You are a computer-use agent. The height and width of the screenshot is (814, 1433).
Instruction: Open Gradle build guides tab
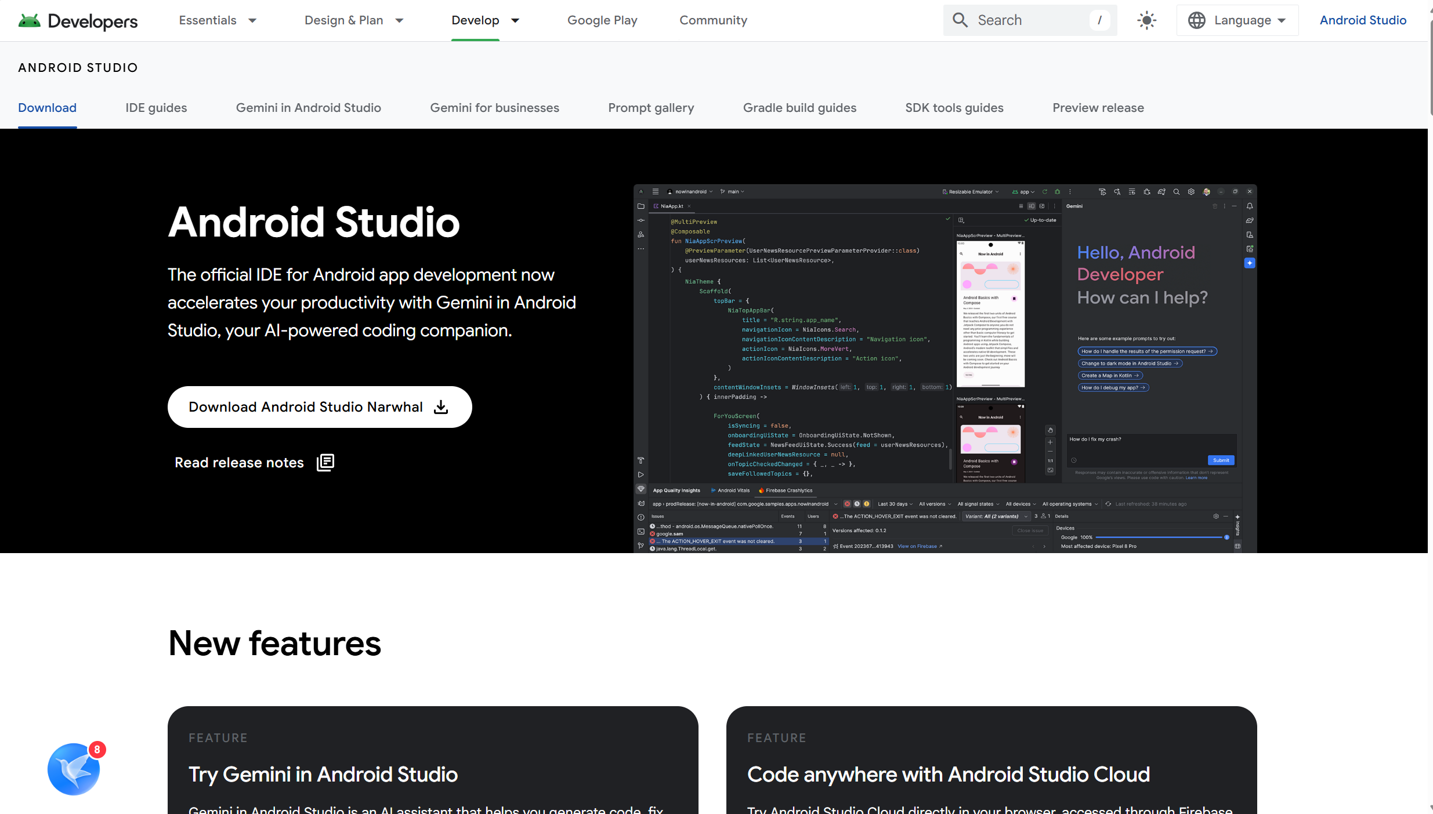coord(799,108)
